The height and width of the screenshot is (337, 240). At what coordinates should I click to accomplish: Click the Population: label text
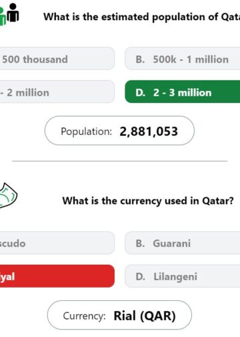(x=86, y=132)
